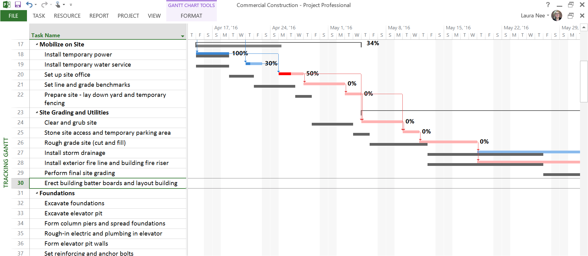The height and width of the screenshot is (256, 588).
Task: Click the Save icon in quick access toolbar
Action: coord(18,5)
